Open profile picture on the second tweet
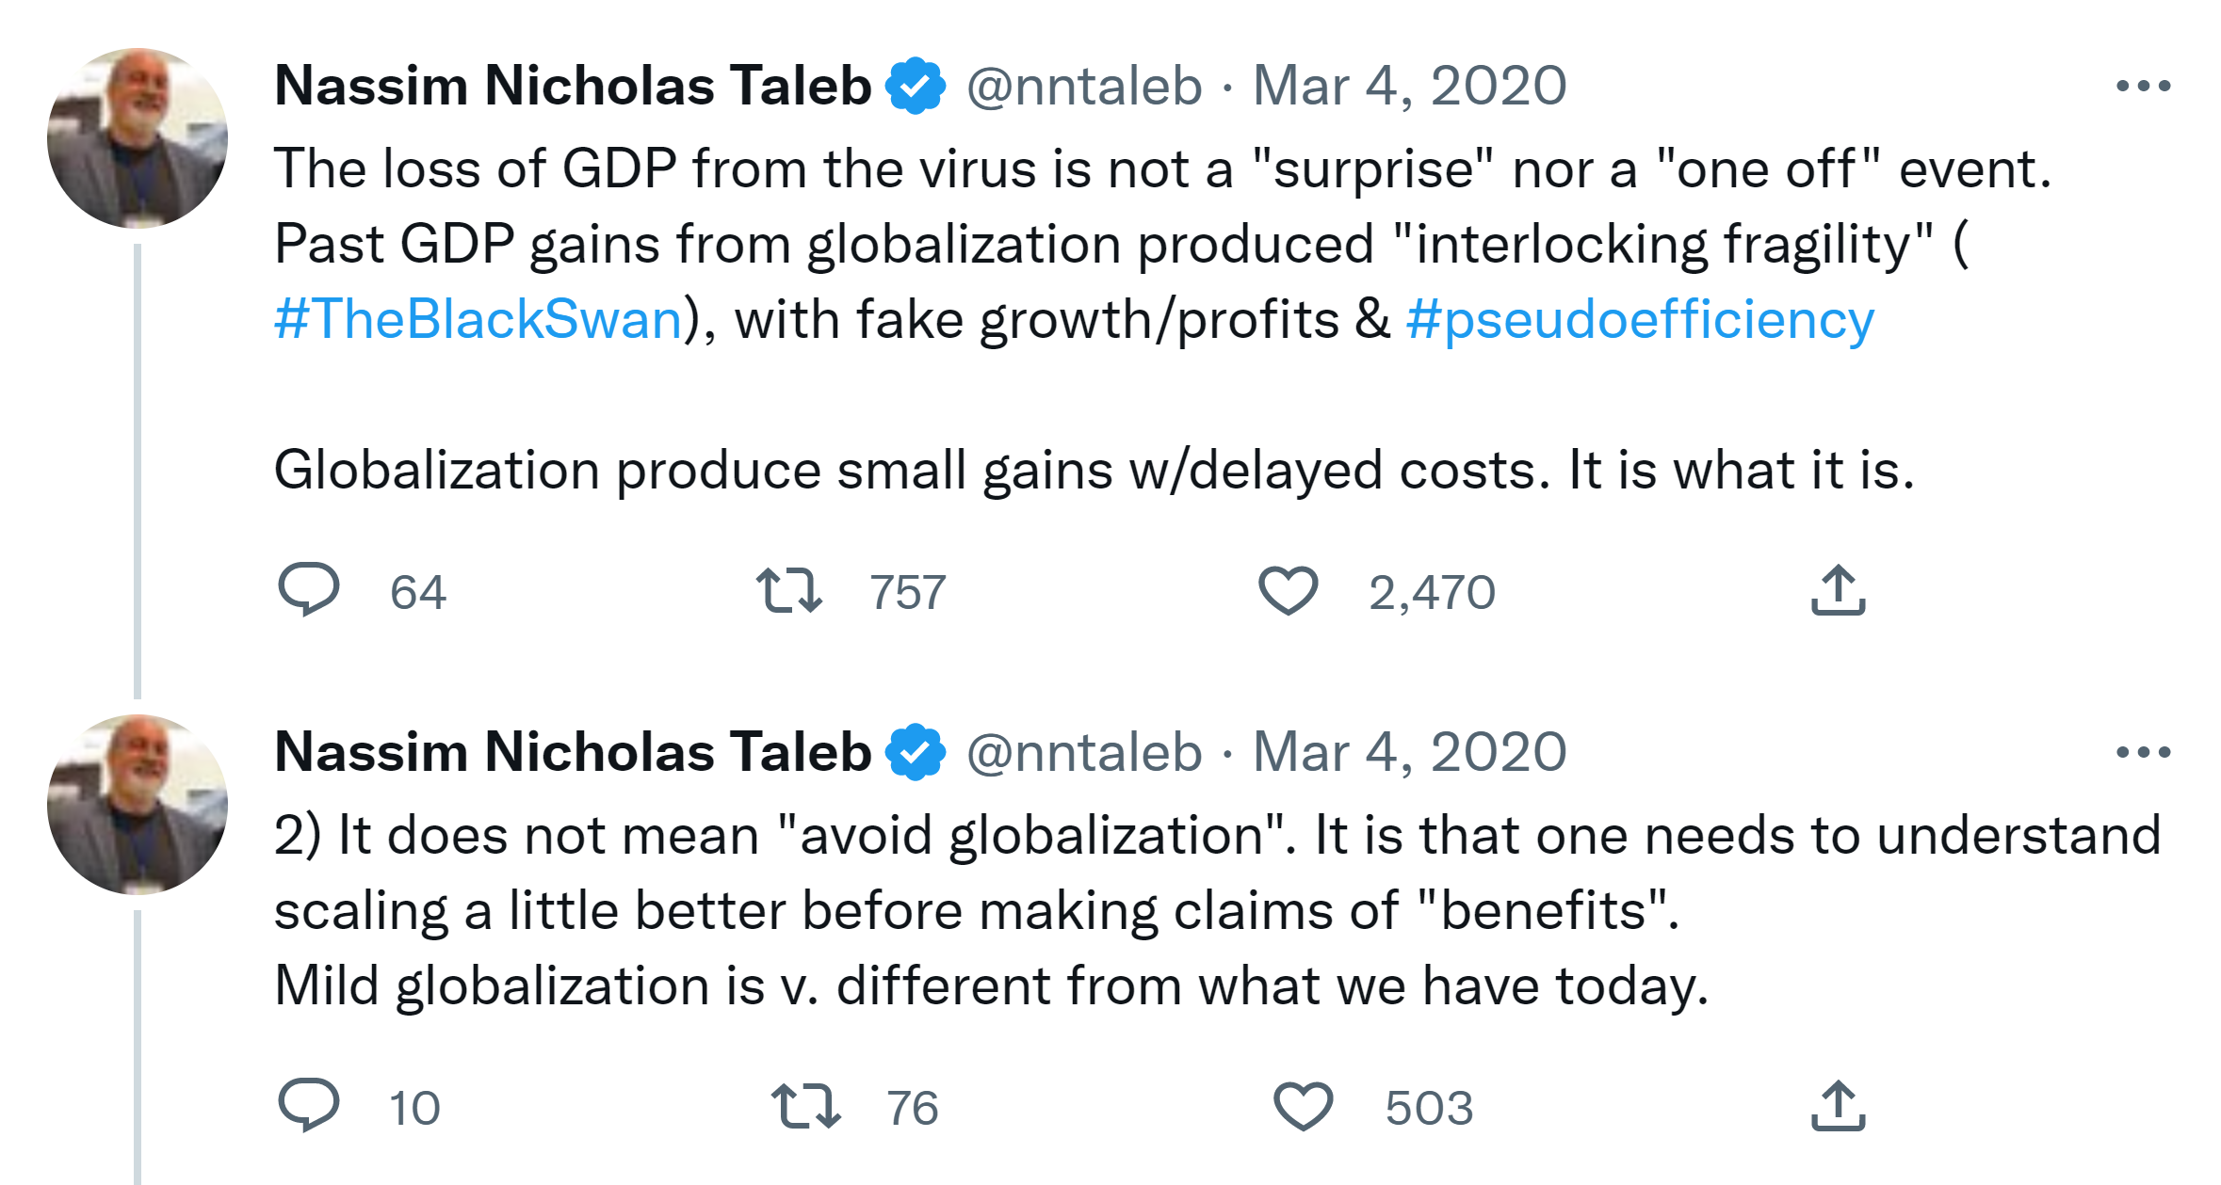This screenshot has height=1185, width=2221. (x=138, y=804)
